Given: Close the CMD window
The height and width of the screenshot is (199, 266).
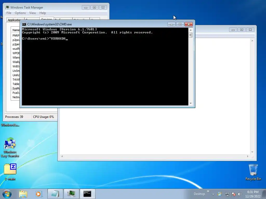Looking at the screenshot, I should 189,24.
